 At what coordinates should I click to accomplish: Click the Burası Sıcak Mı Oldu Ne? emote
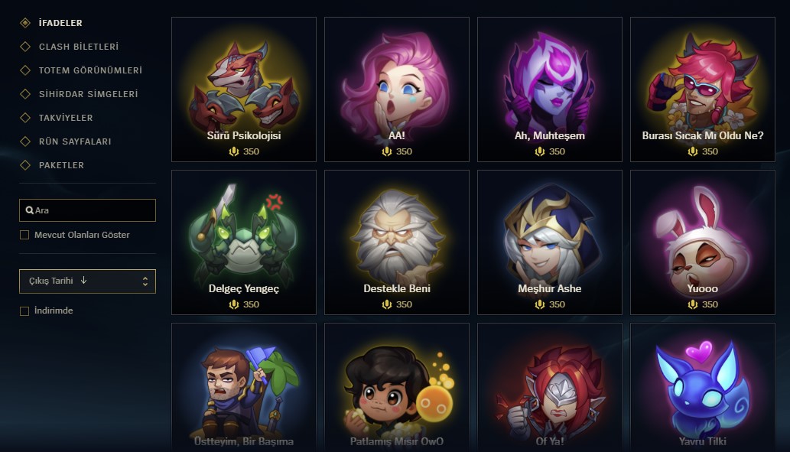click(x=702, y=89)
